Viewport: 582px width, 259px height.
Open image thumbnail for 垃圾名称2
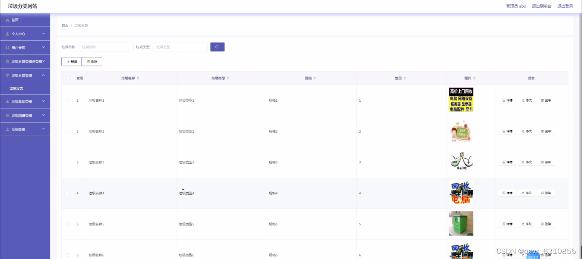(461, 131)
